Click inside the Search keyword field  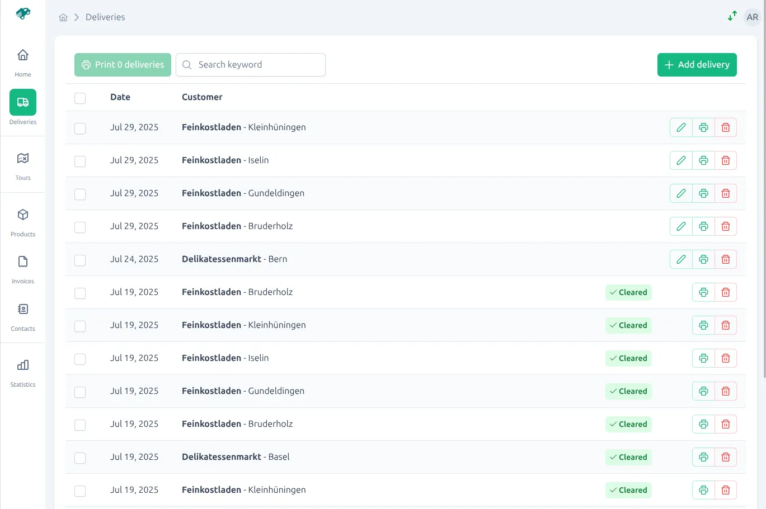250,64
